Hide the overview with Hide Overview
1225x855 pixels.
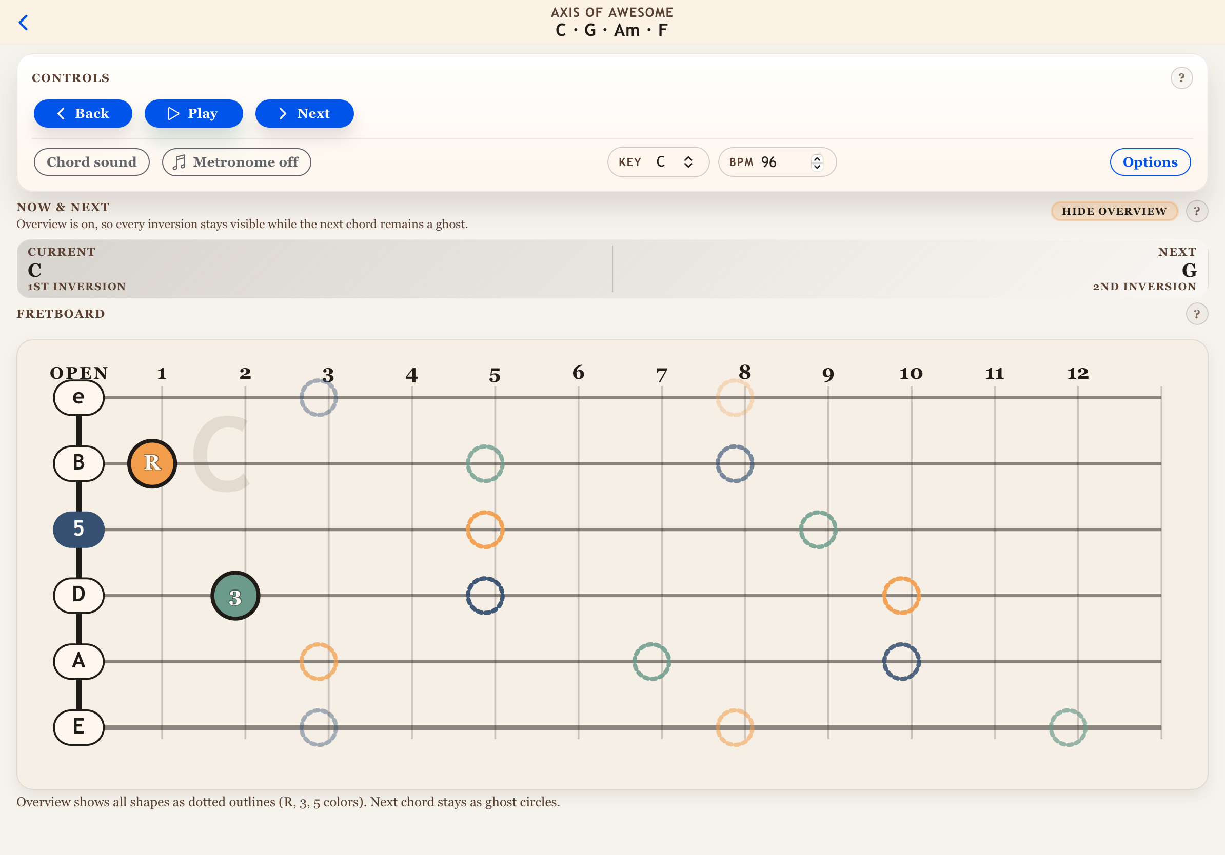coord(1114,211)
